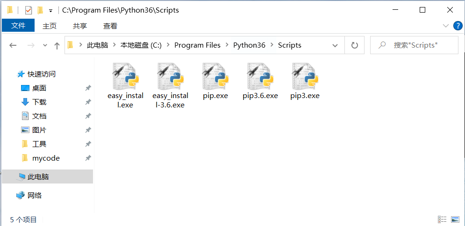Switch to large icons view in the status bar
This screenshot has height=226, width=465.
tap(455, 219)
